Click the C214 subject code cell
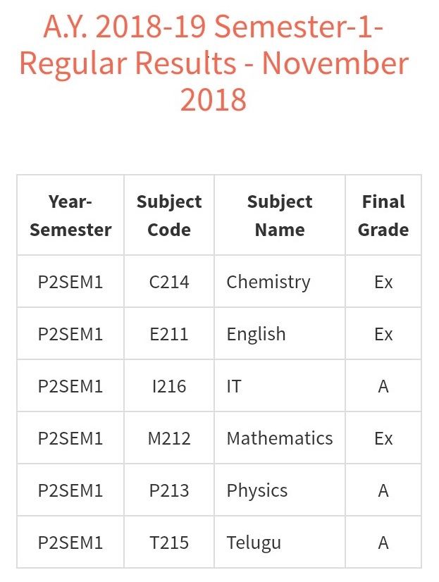 169,282
